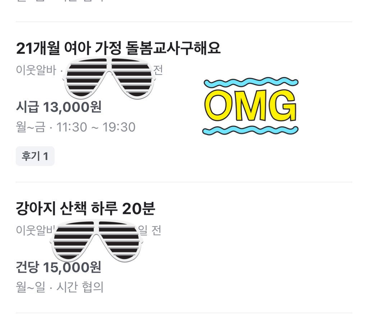Select the blue wavy line above OMG
Viewport: 368px width, 319px height.
click(251, 83)
